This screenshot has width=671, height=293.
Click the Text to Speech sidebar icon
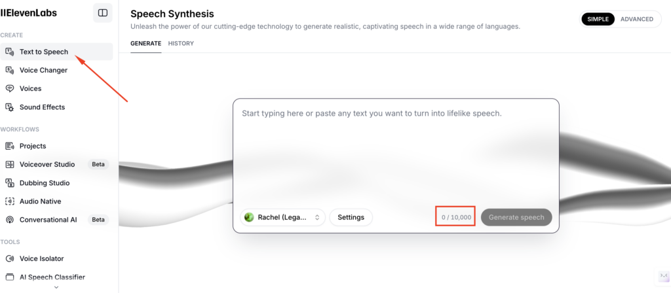point(10,52)
